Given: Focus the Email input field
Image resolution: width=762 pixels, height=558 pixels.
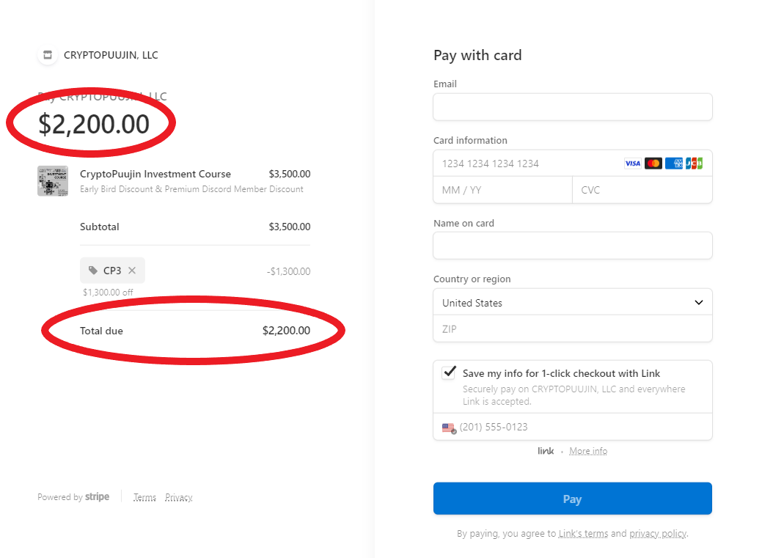Looking at the screenshot, I should [x=572, y=107].
